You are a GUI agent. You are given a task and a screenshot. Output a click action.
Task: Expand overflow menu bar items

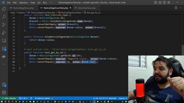[x=51, y=3]
